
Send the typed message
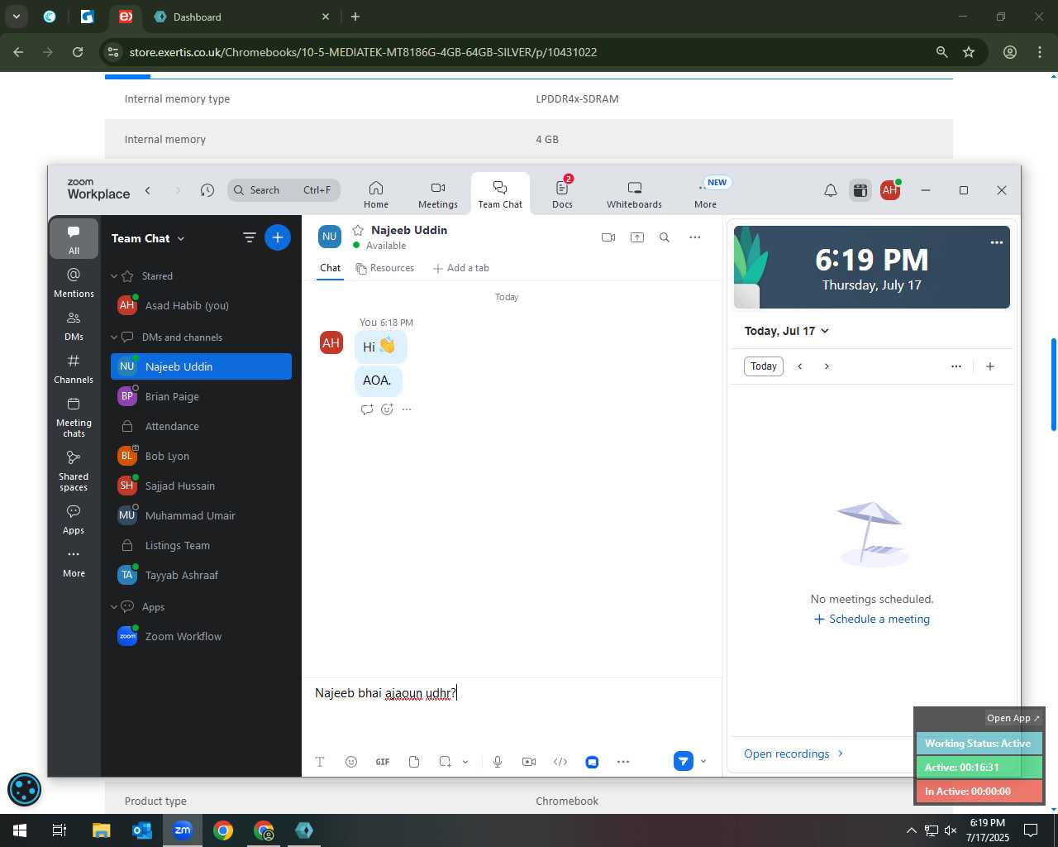click(683, 761)
